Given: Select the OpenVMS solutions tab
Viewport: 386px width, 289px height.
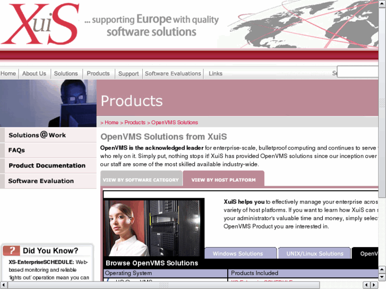Looking at the screenshot, I should coord(365,253).
